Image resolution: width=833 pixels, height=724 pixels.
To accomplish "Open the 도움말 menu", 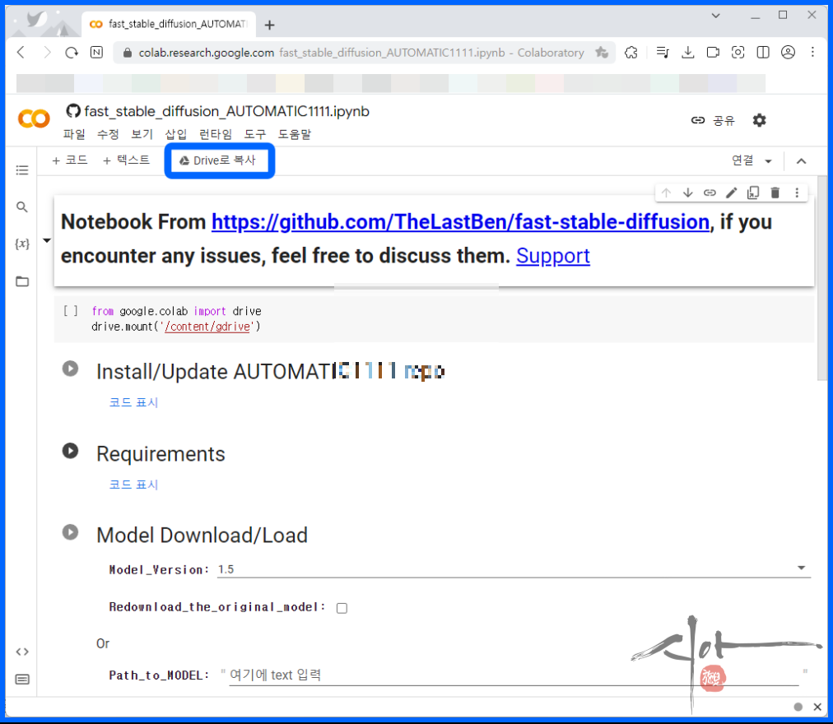I will (295, 134).
